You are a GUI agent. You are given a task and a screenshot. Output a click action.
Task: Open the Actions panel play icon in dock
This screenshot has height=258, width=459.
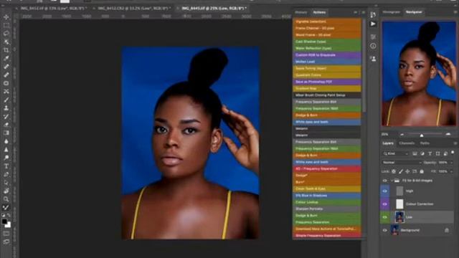[373, 24]
